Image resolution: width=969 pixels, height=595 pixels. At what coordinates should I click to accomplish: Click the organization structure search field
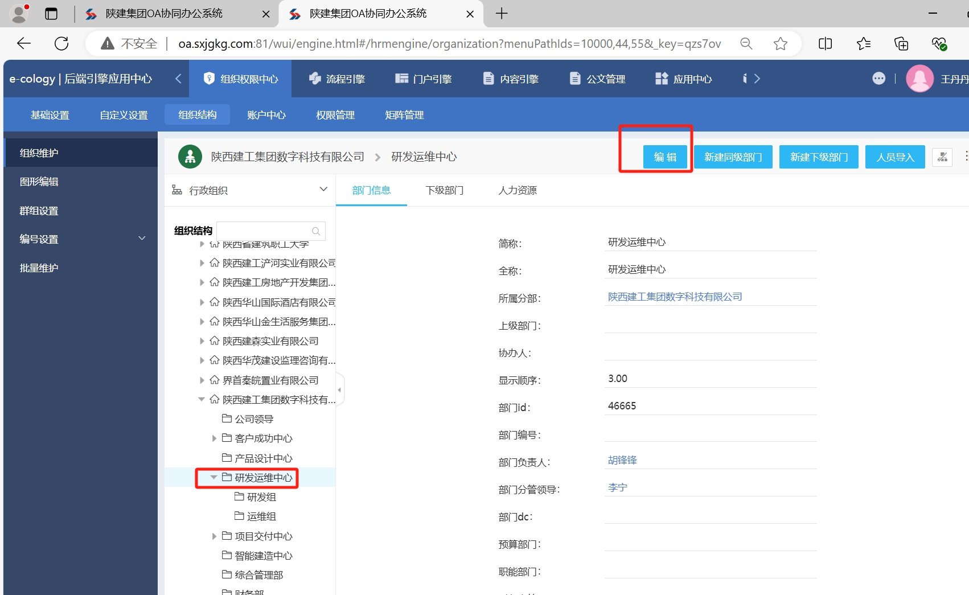coord(264,231)
